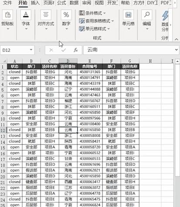Select column A header
The image size is (180, 207).
pyautogui.click(x=14, y=61)
